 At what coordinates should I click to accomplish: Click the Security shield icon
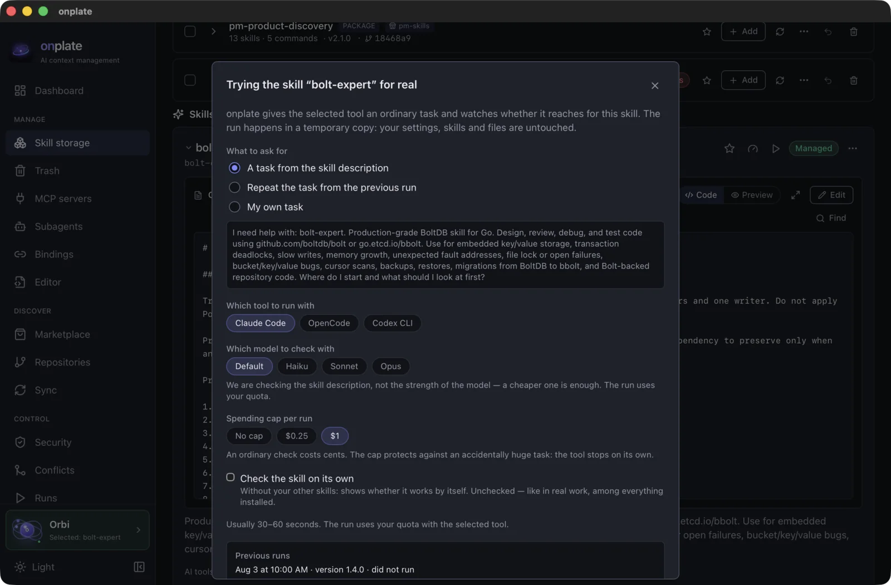pos(20,443)
